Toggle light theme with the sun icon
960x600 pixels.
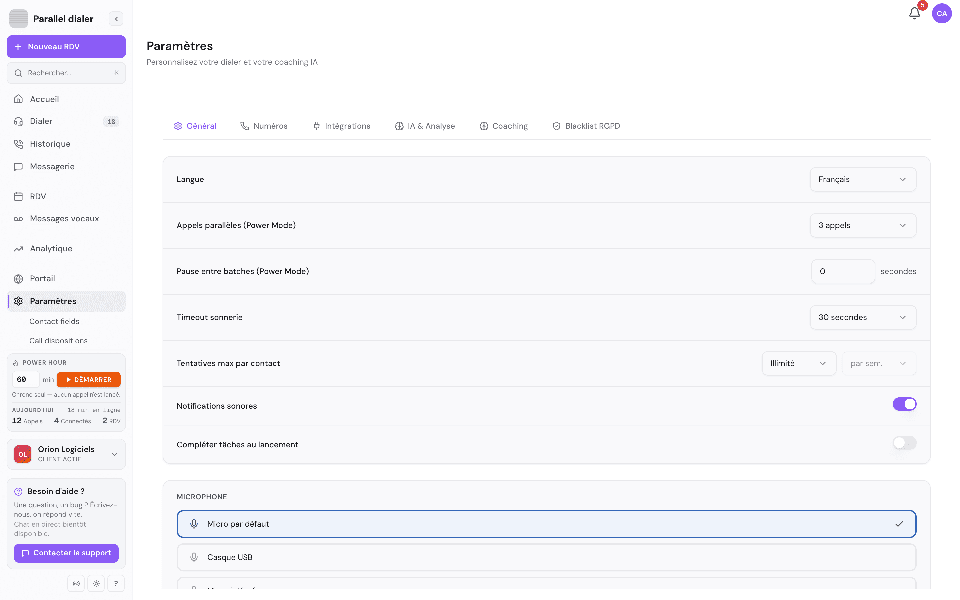pos(96,583)
